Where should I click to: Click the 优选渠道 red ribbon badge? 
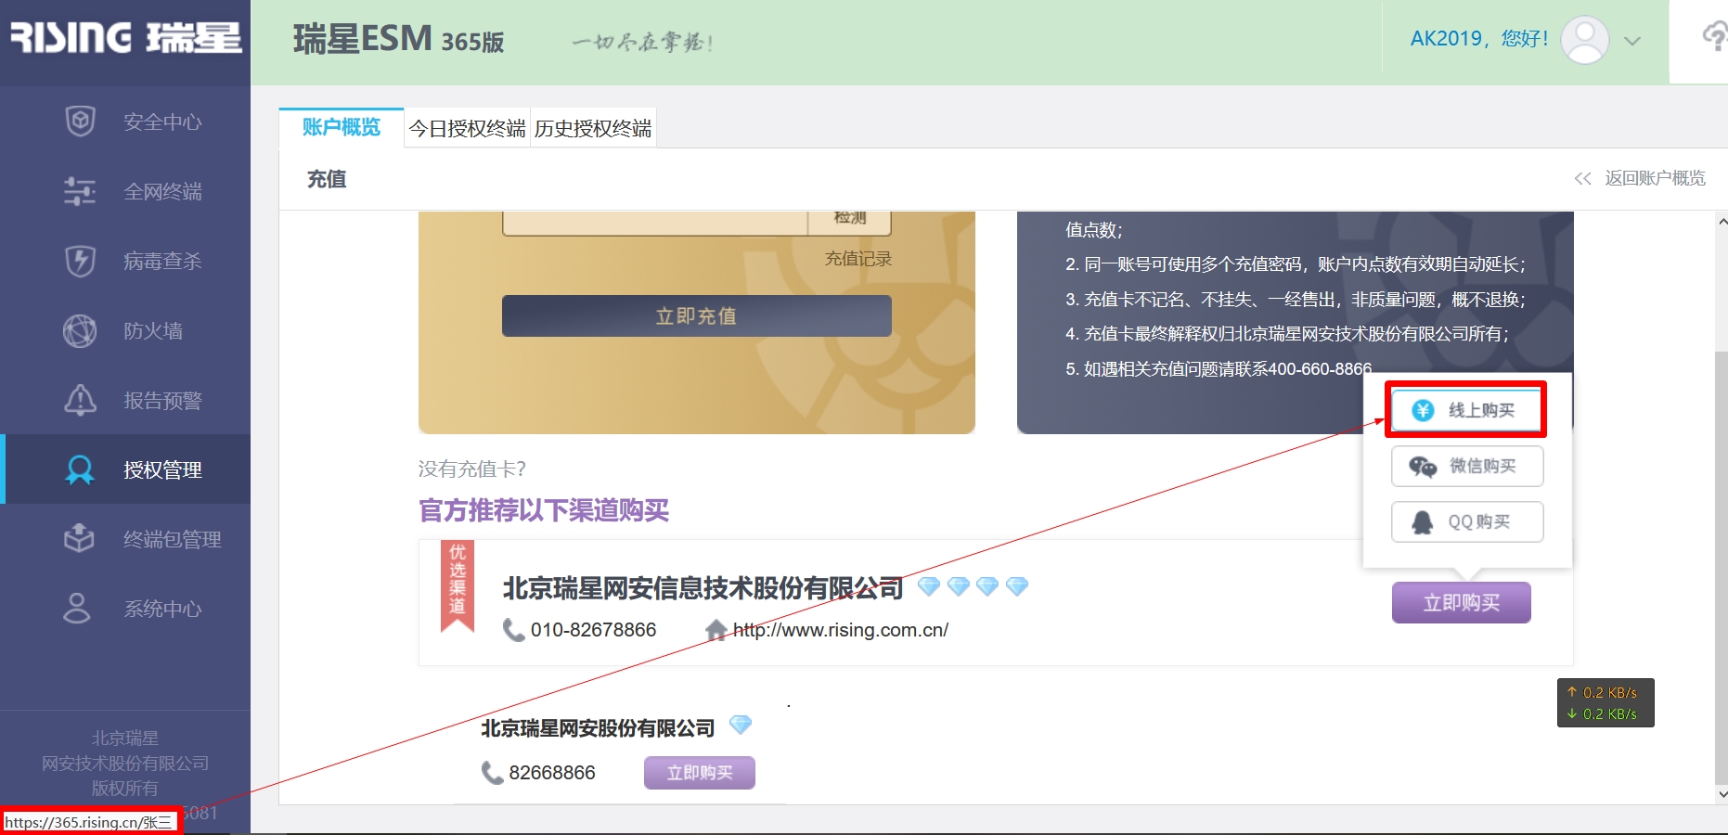click(458, 586)
